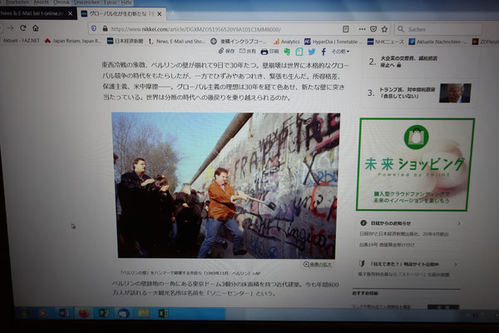Open the Lesezeichen menu

(86, 2)
